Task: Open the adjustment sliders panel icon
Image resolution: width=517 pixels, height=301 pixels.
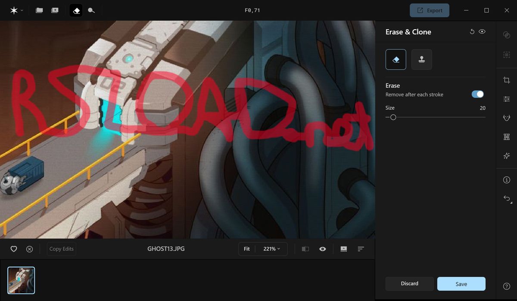Action: tap(507, 99)
